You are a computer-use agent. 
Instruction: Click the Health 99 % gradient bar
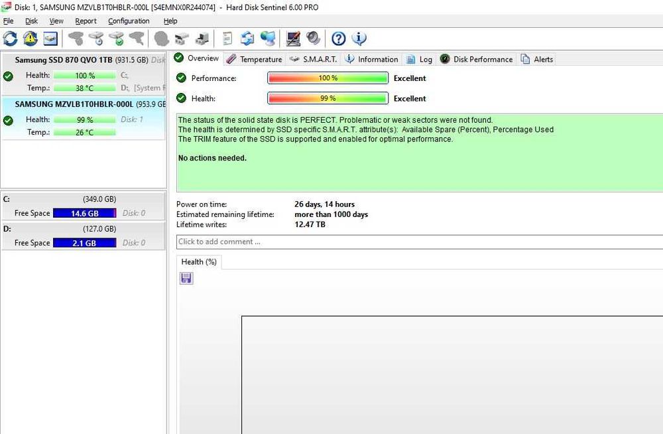pyautogui.click(x=328, y=98)
